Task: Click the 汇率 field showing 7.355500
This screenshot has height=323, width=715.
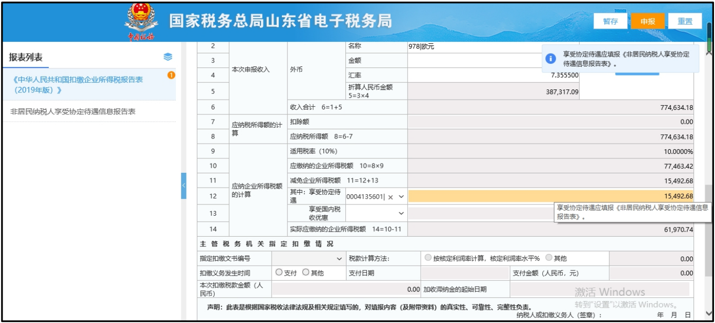Action: coord(493,75)
